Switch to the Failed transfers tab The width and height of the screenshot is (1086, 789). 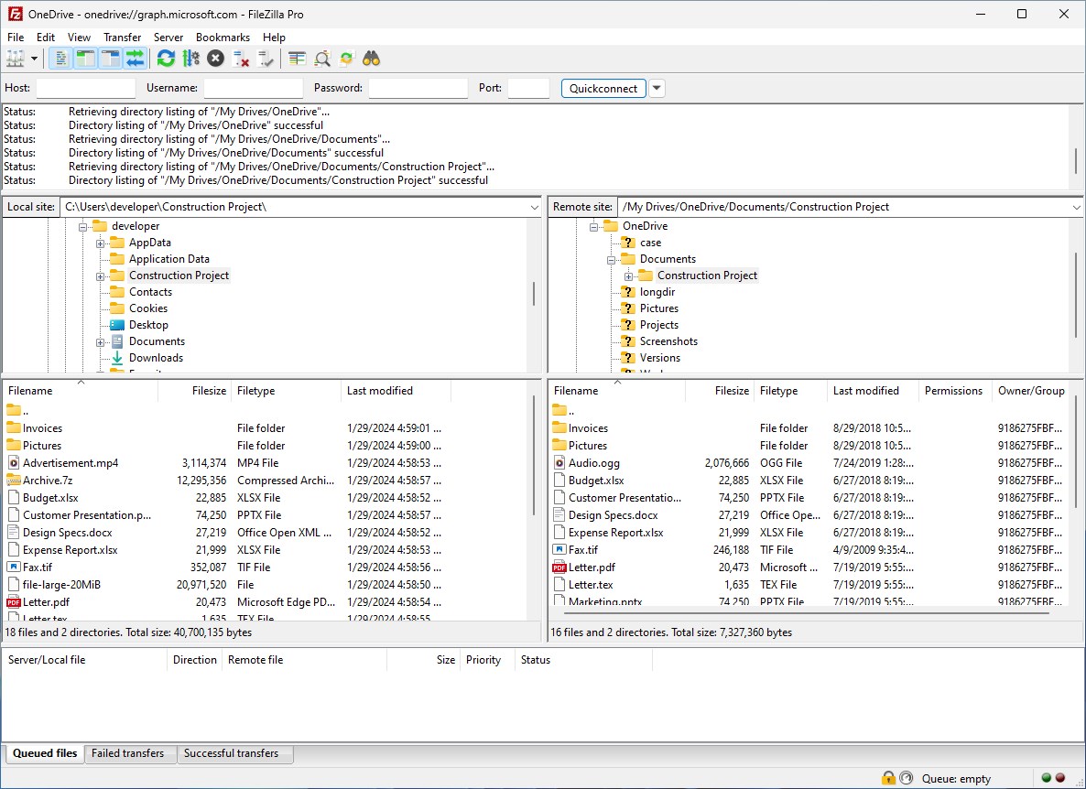point(130,753)
